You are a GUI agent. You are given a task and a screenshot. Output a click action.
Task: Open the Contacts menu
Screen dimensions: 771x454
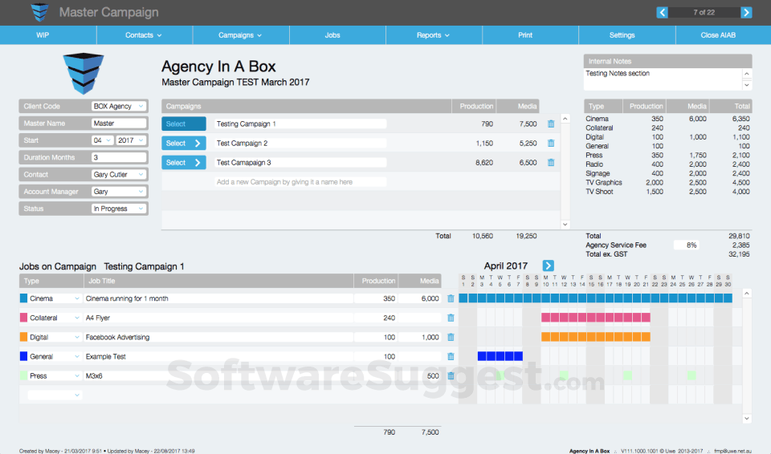145,34
